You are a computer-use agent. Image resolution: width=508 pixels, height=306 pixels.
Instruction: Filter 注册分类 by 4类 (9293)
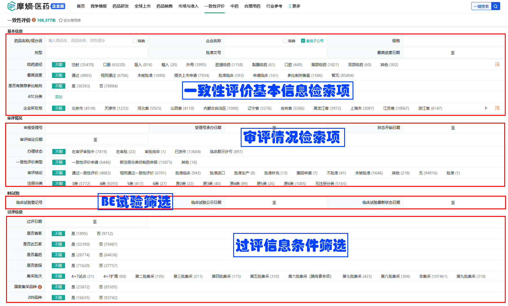pyautogui.click(x=109, y=184)
